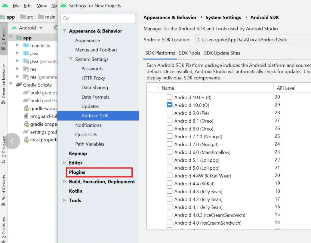The image size is (311, 243).
Task: Click the Android Studio logo icon
Action: (x=5, y=5)
